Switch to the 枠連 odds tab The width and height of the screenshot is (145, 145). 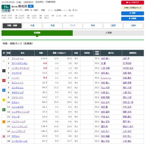pos(32,26)
